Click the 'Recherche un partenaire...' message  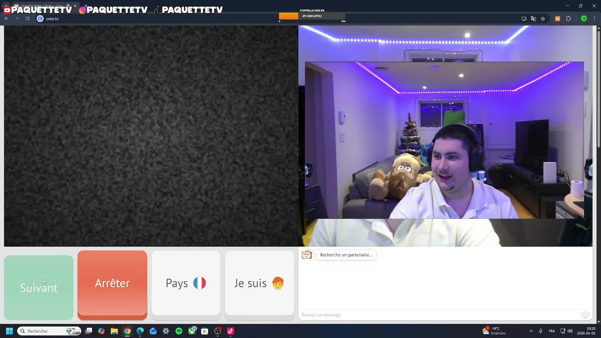[x=346, y=255]
